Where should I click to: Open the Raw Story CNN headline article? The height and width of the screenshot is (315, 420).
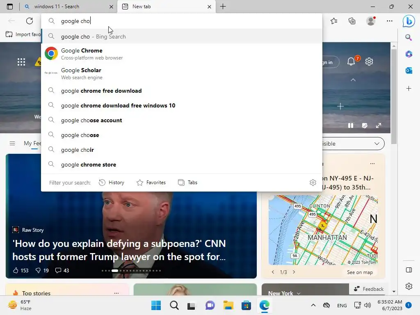point(119,250)
